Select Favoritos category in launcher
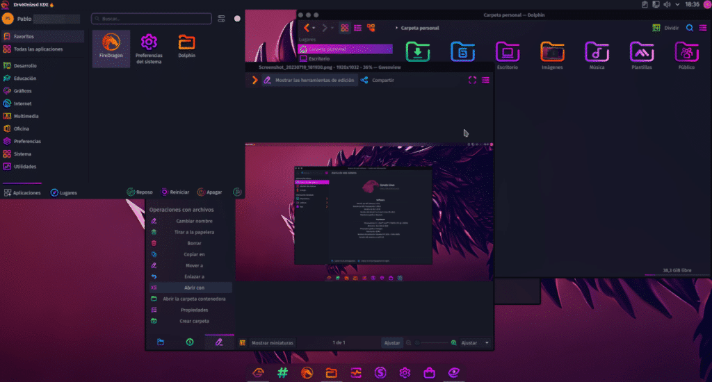 42,36
